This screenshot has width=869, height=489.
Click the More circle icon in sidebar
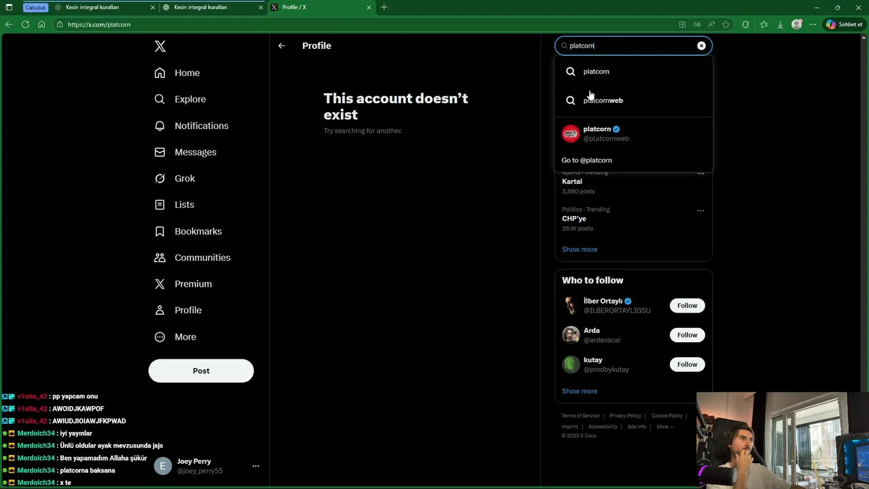click(x=160, y=337)
